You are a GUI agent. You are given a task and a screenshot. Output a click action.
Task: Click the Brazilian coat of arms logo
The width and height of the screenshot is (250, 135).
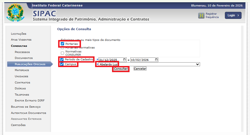click(15, 14)
